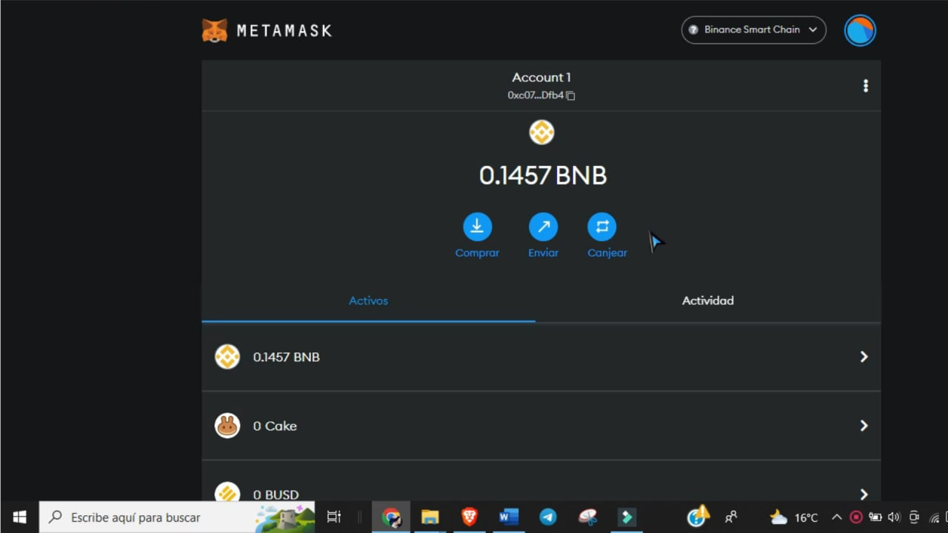
Task: Click the BNB token icon in list
Action: [x=227, y=357]
